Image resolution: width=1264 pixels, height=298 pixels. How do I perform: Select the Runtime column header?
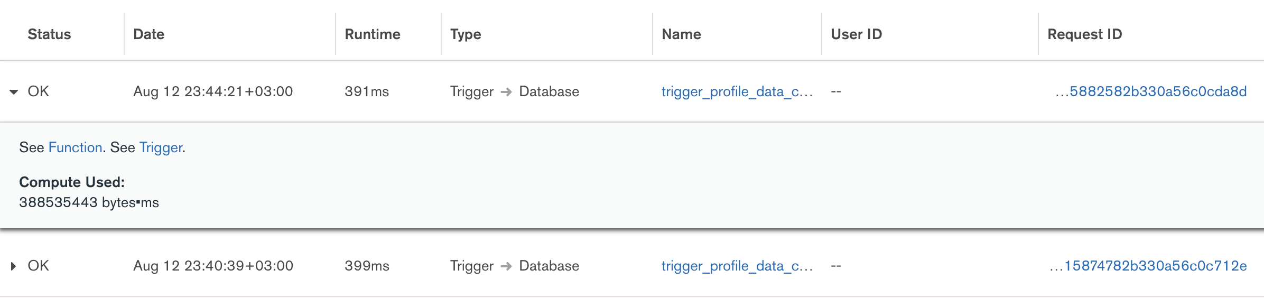(373, 34)
